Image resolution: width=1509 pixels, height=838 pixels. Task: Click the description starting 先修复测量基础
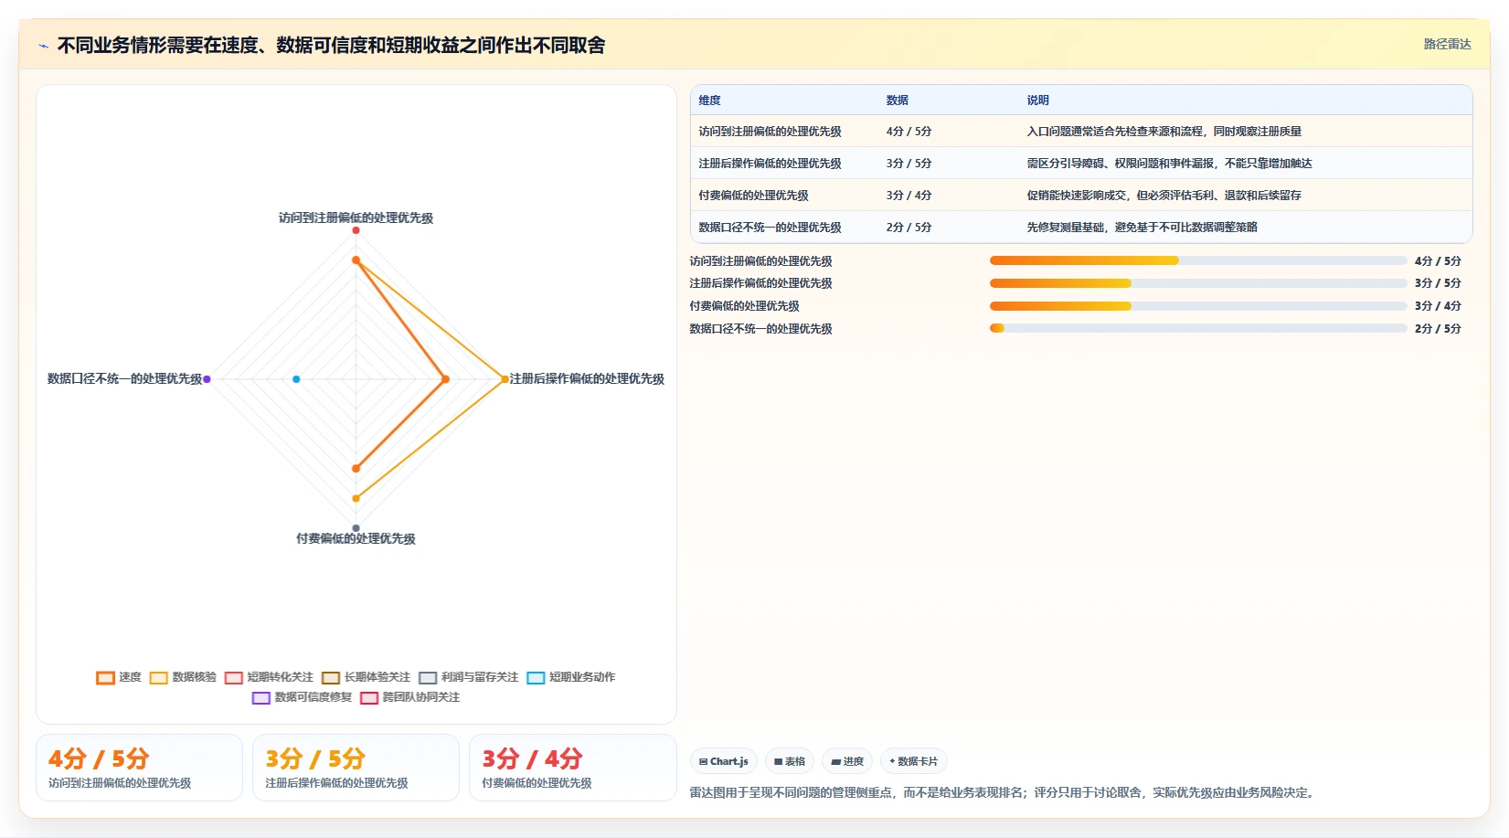[x=1142, y=228]
